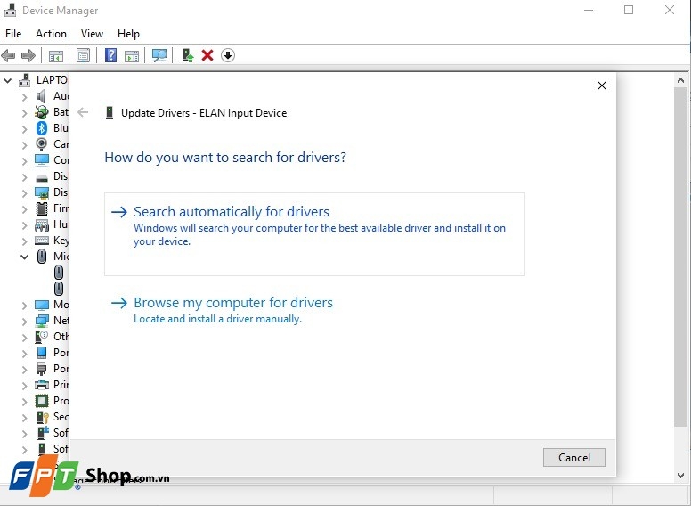Select the second mouse device under Mice
691x506 pixels.
59,289
